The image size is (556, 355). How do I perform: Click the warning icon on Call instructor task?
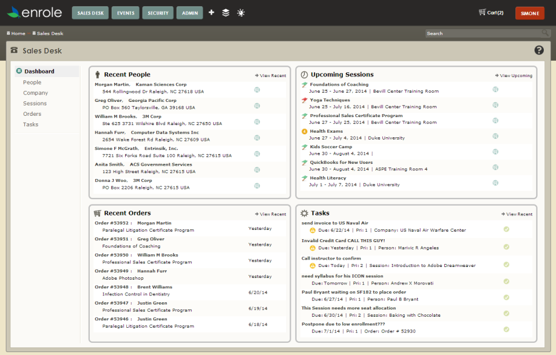[312, 266]
